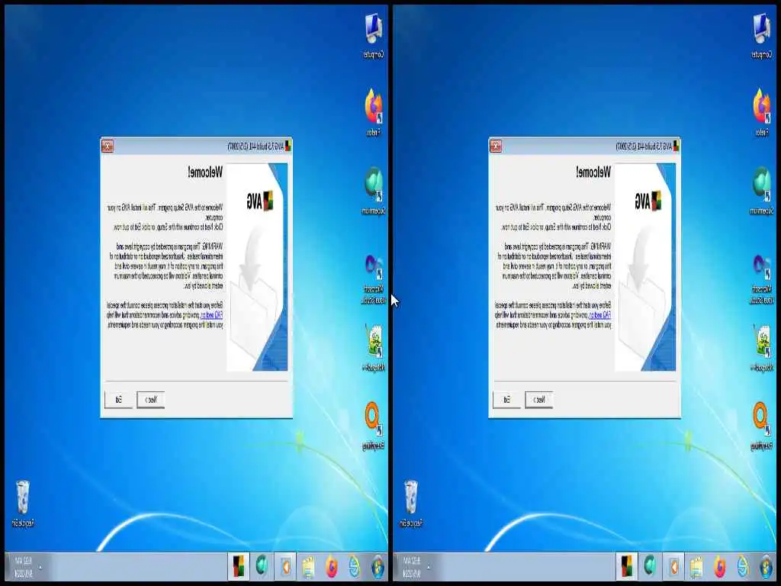The height and width of the screenshot is (586, 781).
Task: Select AVG setup taskbar button, left taskbar
Action: (x=239, y=567)
